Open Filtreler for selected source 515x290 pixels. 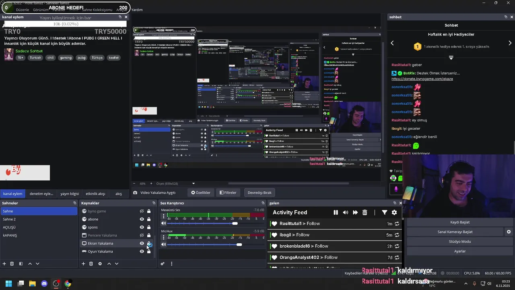pos(228,193)
